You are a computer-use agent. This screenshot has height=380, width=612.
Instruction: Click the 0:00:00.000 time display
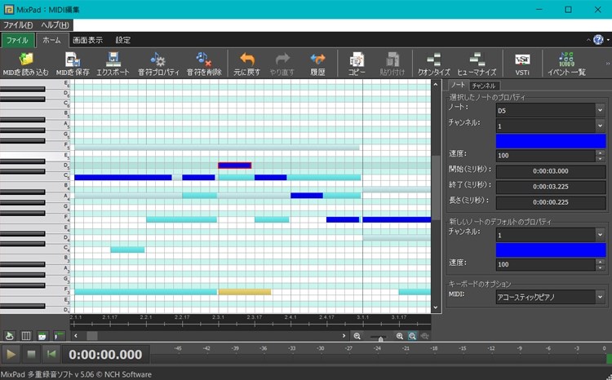(x=105, y=354)
